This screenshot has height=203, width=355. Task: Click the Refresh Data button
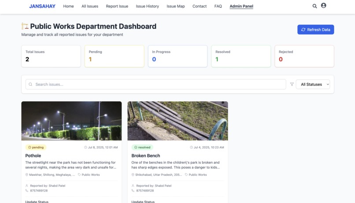316,30
